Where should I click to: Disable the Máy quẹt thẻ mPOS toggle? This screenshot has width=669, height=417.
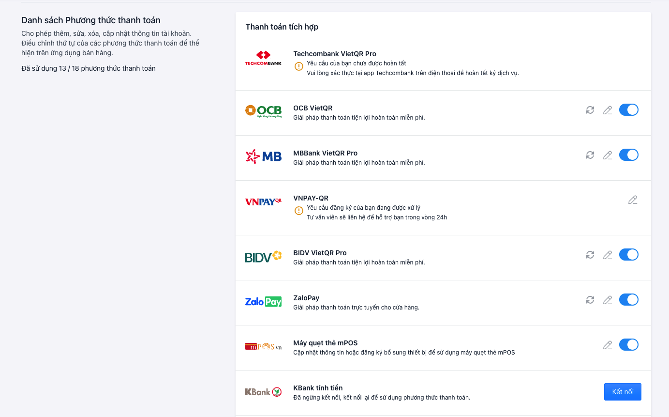pyautogui.click(x=628, y=345)
